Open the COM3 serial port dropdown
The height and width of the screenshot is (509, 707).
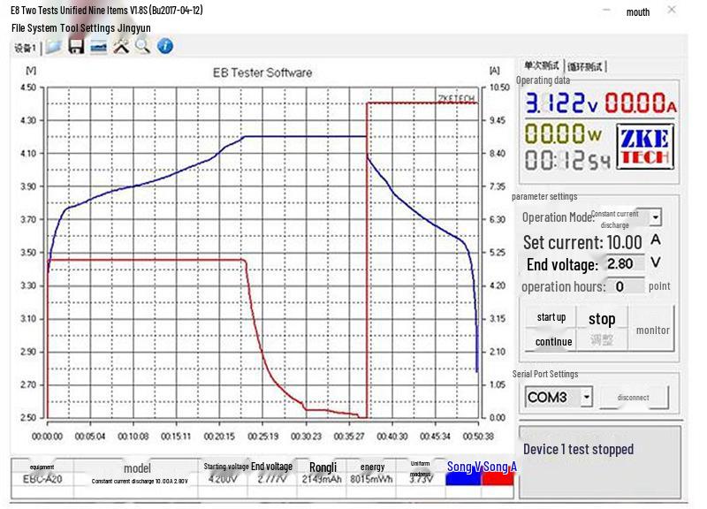tap(586, 397)
